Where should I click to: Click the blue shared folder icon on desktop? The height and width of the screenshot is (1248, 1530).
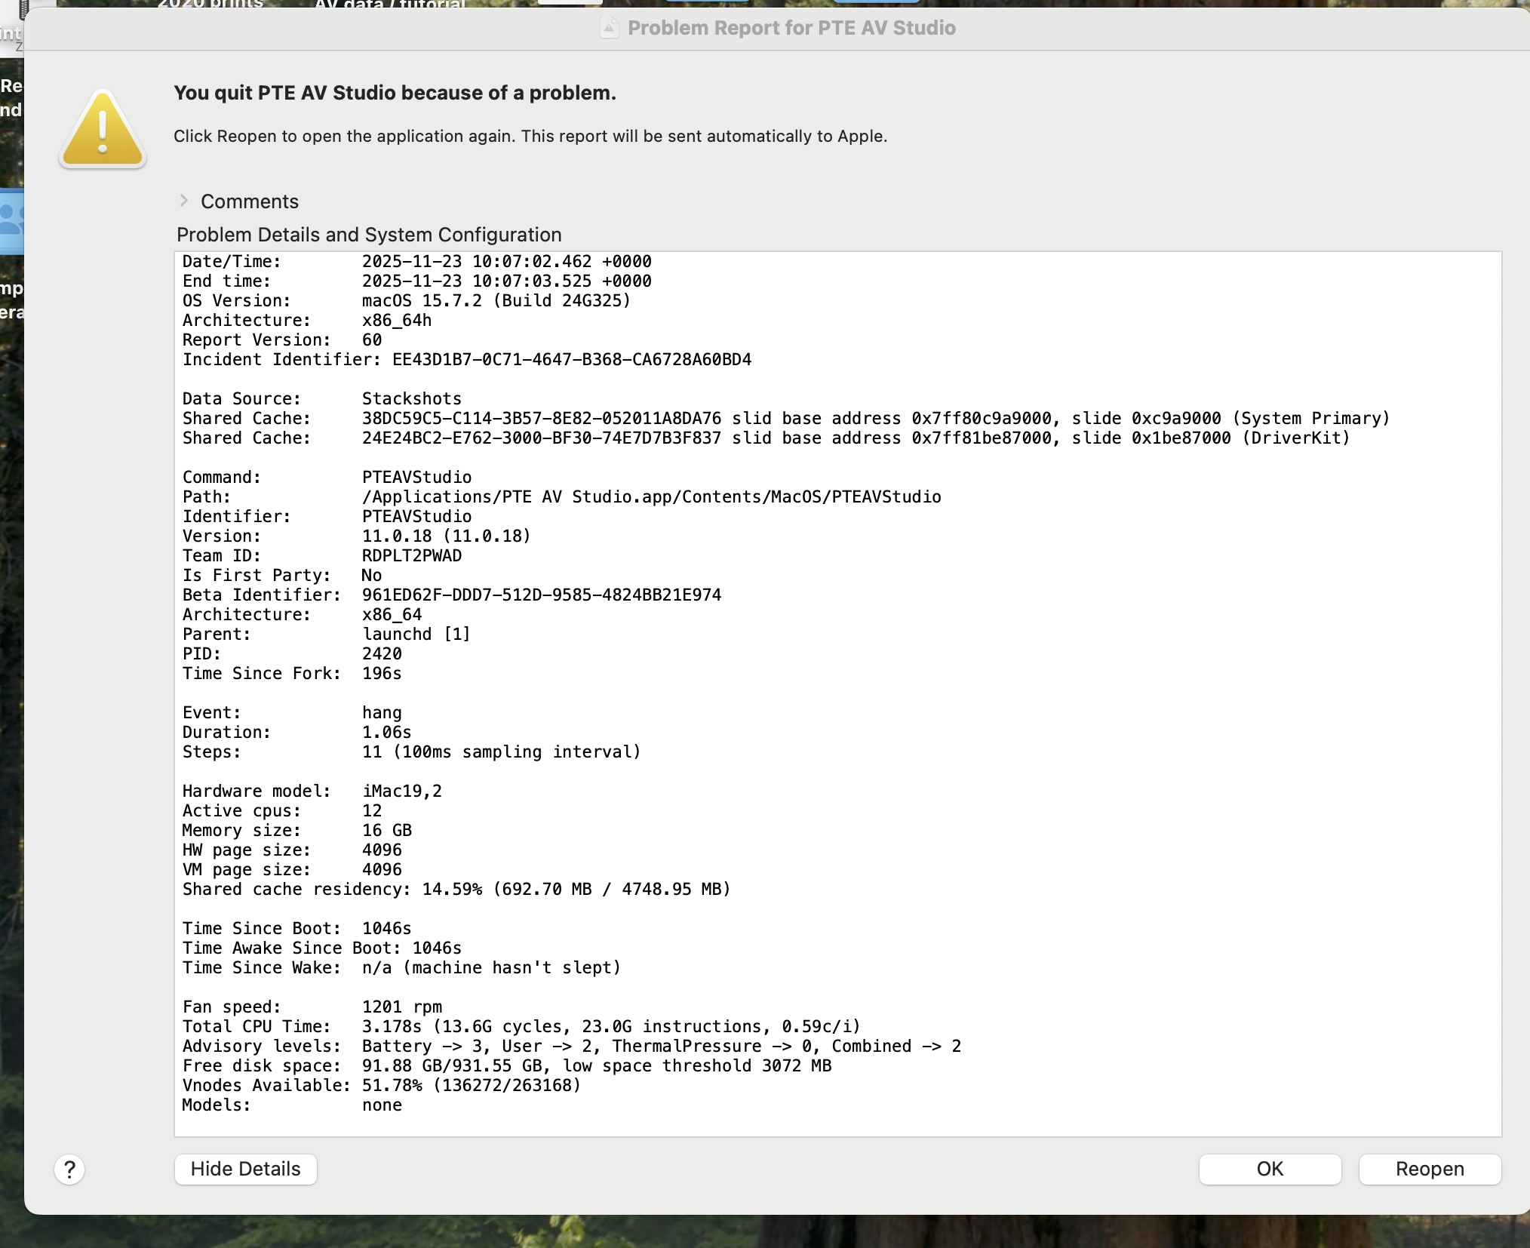(x=12, y=222)
